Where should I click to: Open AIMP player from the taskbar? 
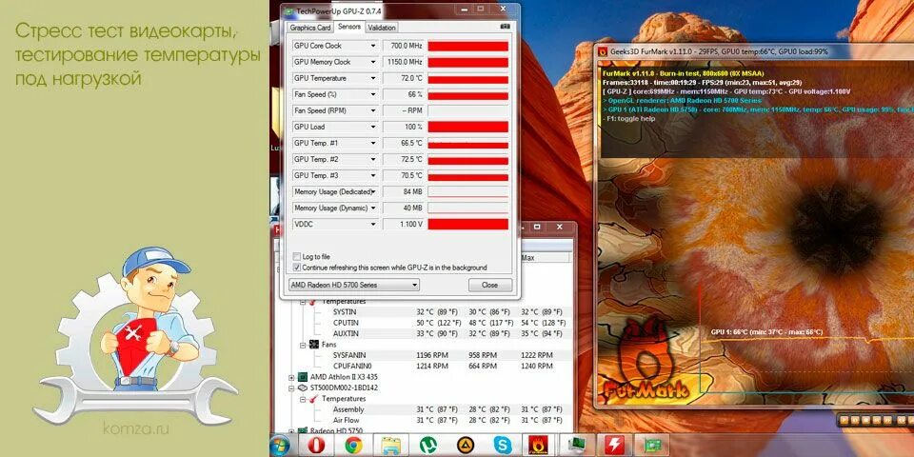(466, 446)
